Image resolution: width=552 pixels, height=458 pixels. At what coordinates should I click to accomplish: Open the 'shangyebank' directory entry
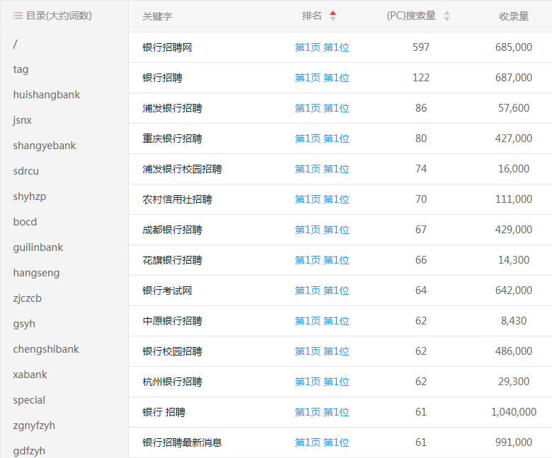click(x=44, y=146)
